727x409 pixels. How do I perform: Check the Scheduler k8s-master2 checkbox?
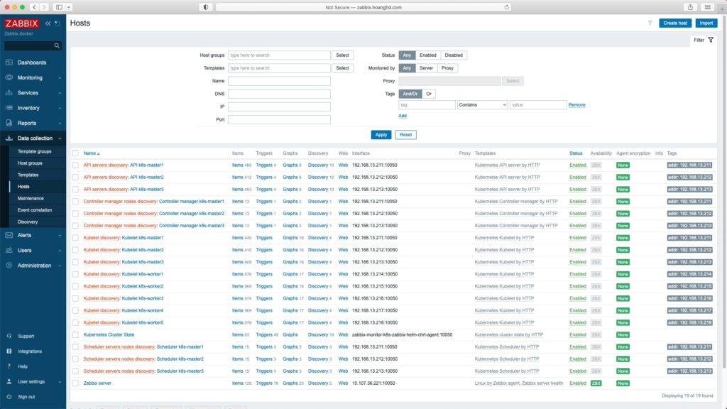pyautogui.click(x=75, y=359)
